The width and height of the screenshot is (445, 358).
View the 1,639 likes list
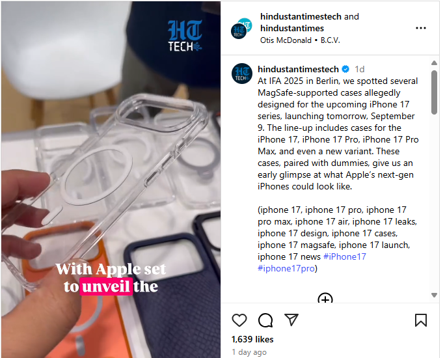coord(252,339)
